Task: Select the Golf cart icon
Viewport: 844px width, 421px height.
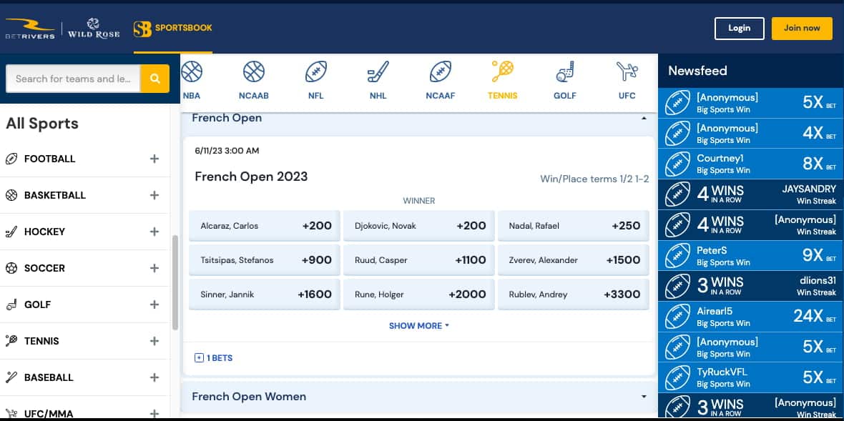Action: click(564, 71)
